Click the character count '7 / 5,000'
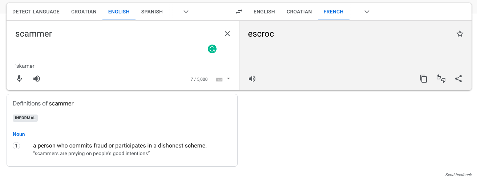Screen dimensions: 477x191 click(199, 79)
